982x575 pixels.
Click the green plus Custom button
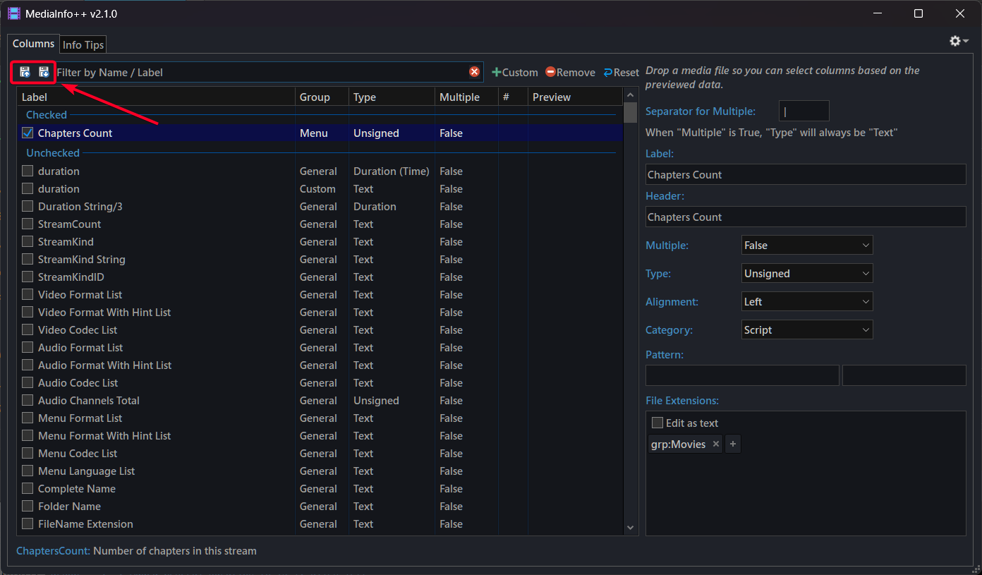(x=515, y=72)
